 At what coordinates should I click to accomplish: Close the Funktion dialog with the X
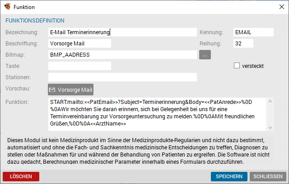pyautogui.click(x=281, y=7)
